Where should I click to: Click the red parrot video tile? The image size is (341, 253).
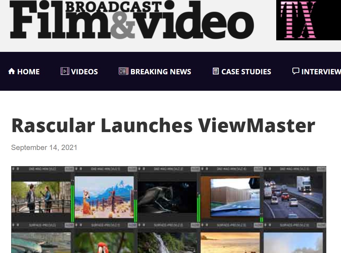pyautogui.click(x=104, y=242)
